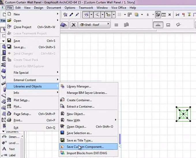Open the Edit menu
The height and width of the screenshot is (158, 196).
tap(18, 8)
